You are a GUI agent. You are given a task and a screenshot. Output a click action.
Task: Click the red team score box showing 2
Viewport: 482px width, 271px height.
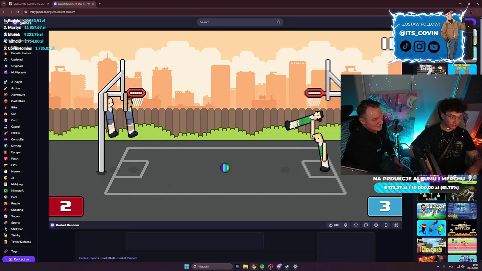click(66, 206)
